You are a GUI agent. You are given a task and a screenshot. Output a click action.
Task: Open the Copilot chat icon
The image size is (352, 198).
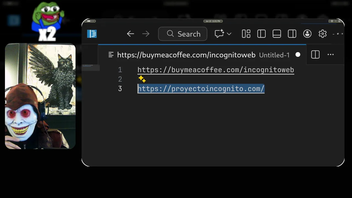pyautogui.click(x=219, y=34)
